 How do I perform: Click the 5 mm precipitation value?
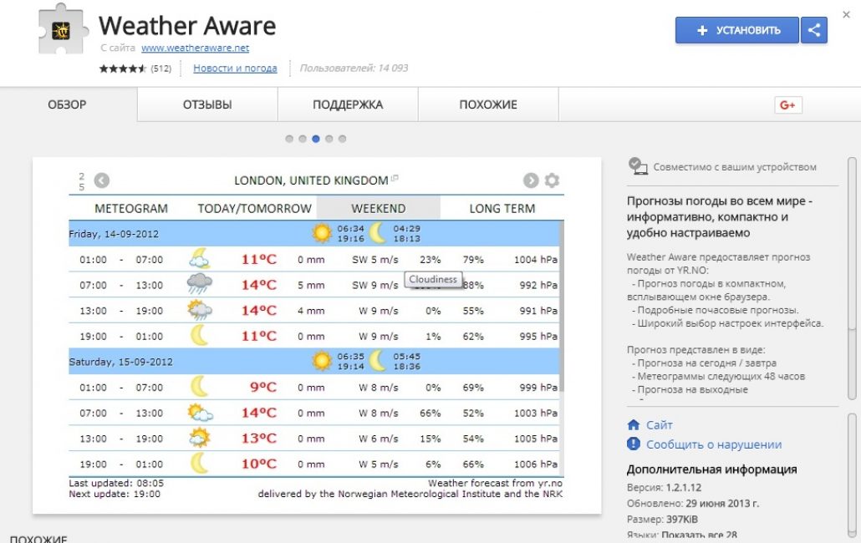click(311, 285)
